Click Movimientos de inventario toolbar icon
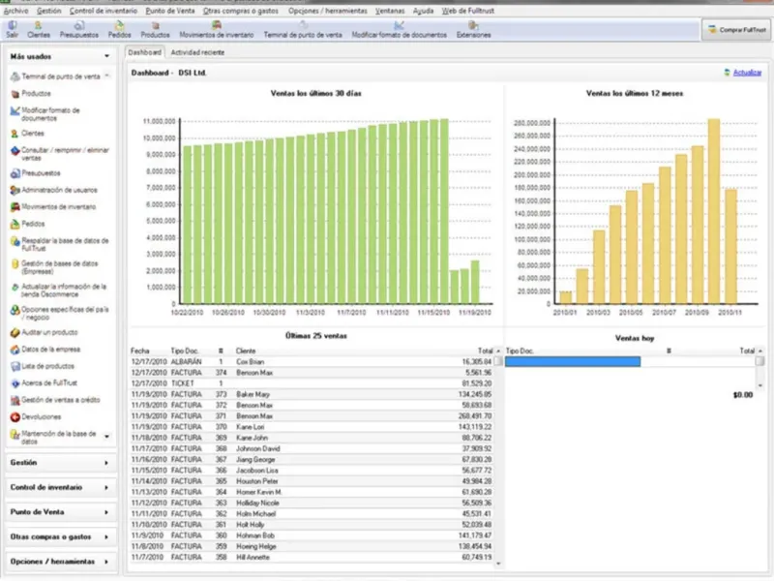 216,30
